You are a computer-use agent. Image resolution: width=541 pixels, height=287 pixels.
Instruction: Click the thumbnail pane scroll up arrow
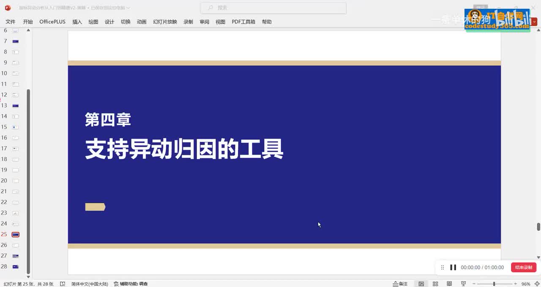(x=28, y=30)
